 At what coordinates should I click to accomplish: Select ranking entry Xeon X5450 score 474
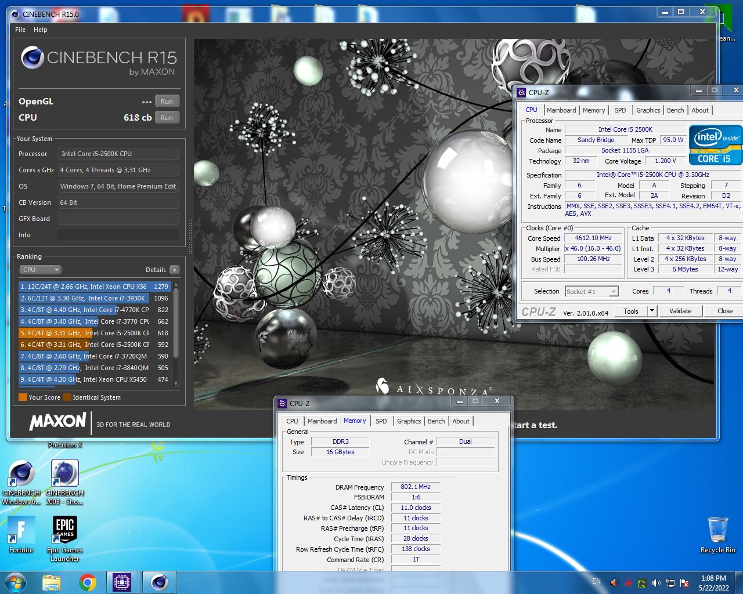pyautogui.click(x=95, y=379)
